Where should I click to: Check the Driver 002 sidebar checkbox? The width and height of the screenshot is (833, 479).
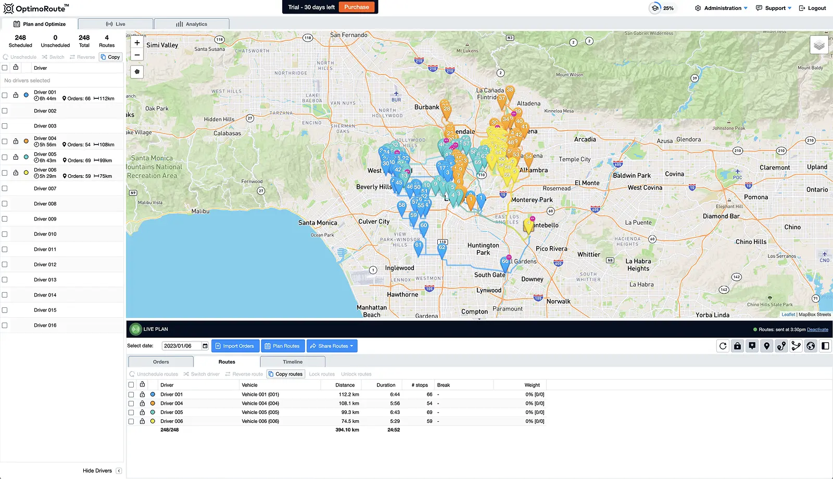tap(5, 111)
